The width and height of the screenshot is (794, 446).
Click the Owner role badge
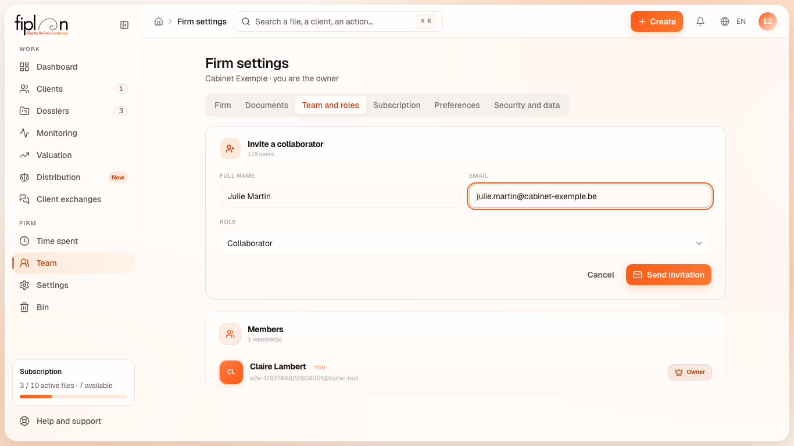(x=690, y=372)
